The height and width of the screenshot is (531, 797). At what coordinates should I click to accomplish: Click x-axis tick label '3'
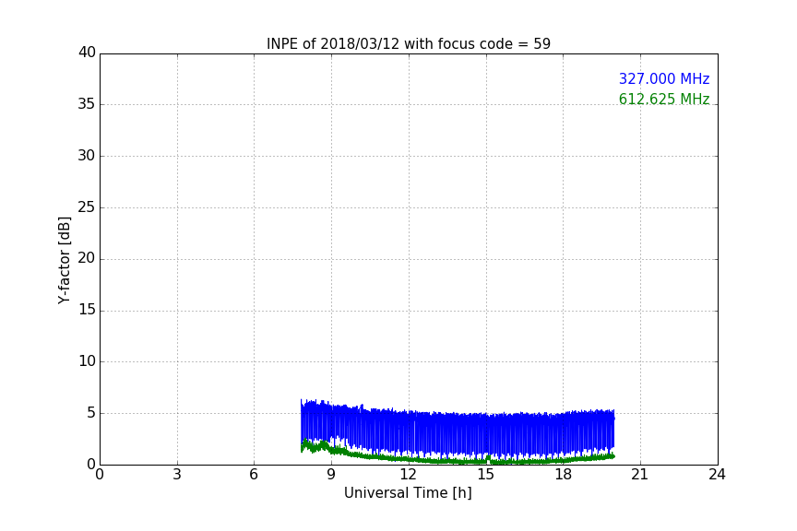pos(177,475)
